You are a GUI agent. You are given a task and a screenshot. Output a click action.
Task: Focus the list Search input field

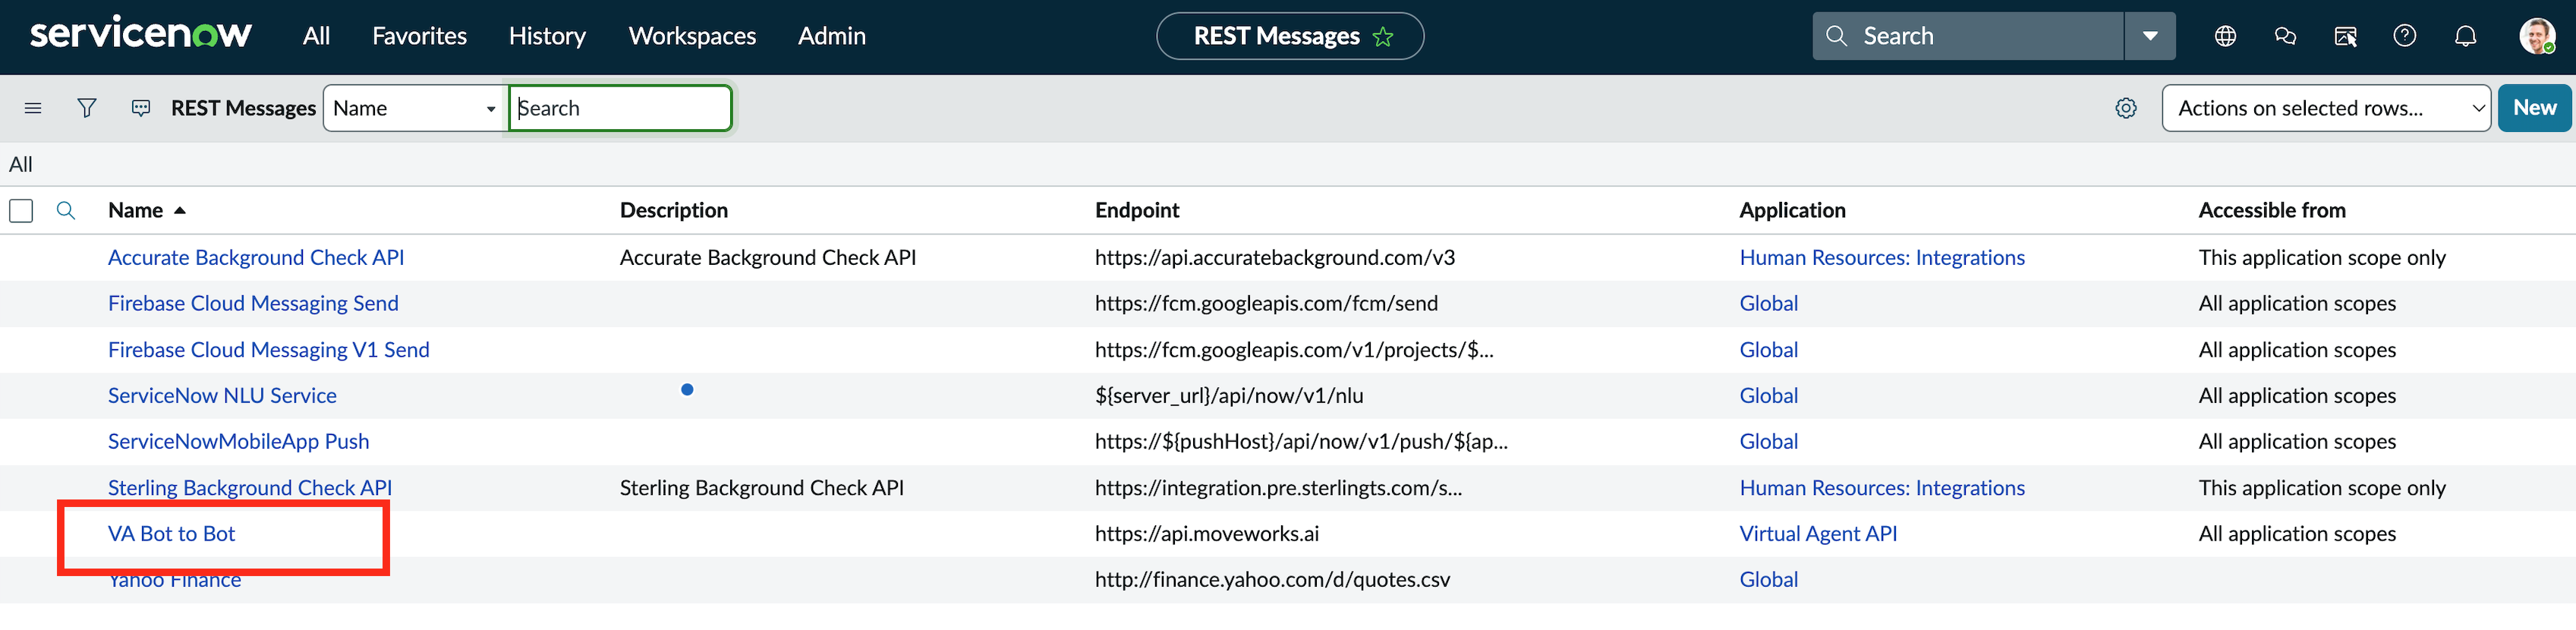click(x=620, y=108)
